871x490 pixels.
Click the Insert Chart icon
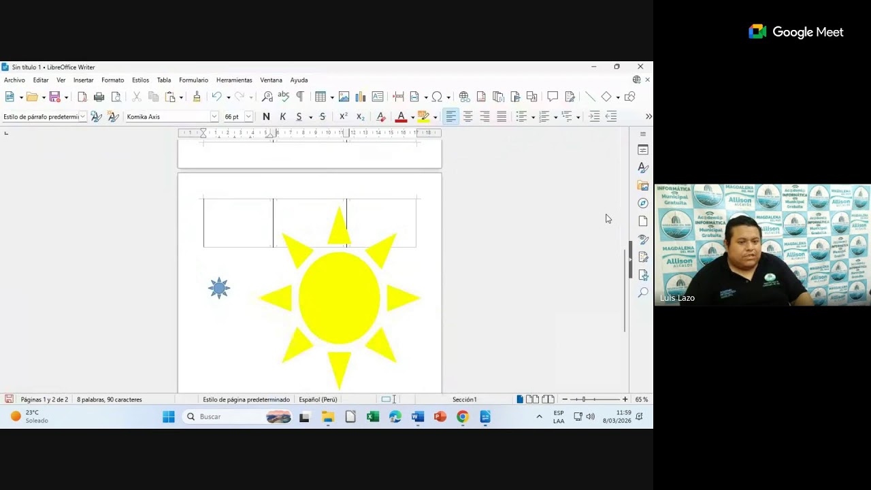click(x=361, y=97)
